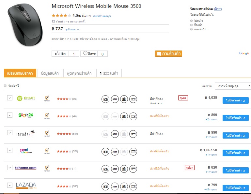The image size is (251, 194).
Task: Click the counter service icon in Shop24 row
Action: click(124, 116)
